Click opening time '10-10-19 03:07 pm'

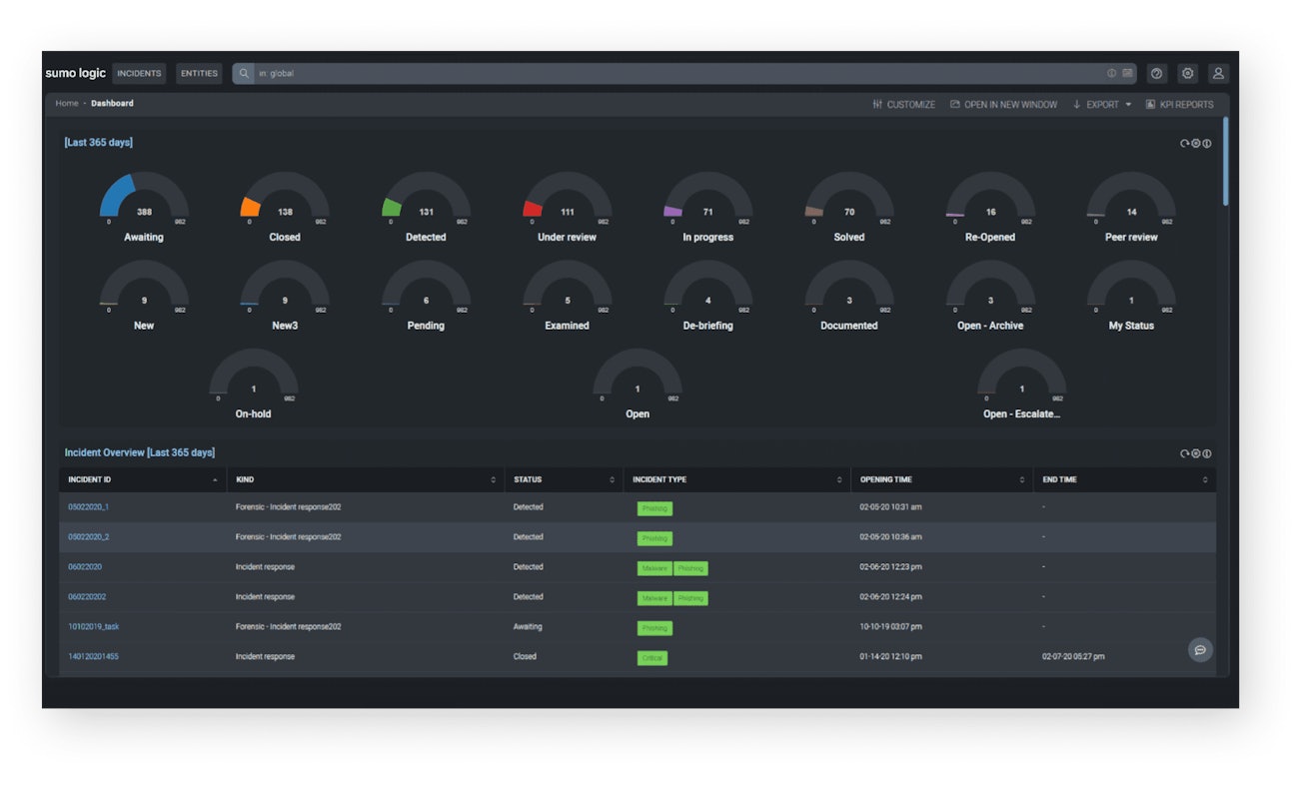click(891, 627)
